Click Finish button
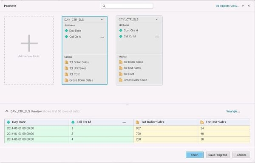 coord(195,155)
